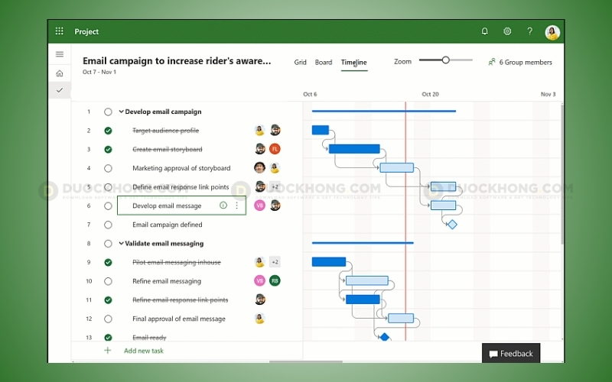The height and width of the screenshot is (382, 612).
Task: Switch to the Board view tab
Action: click(x=324, y=63)
